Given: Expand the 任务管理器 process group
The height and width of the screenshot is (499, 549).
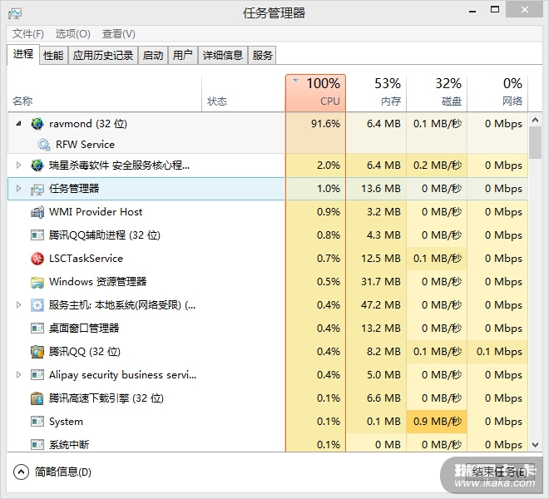Looking at the screenshot, I should 18,189.
